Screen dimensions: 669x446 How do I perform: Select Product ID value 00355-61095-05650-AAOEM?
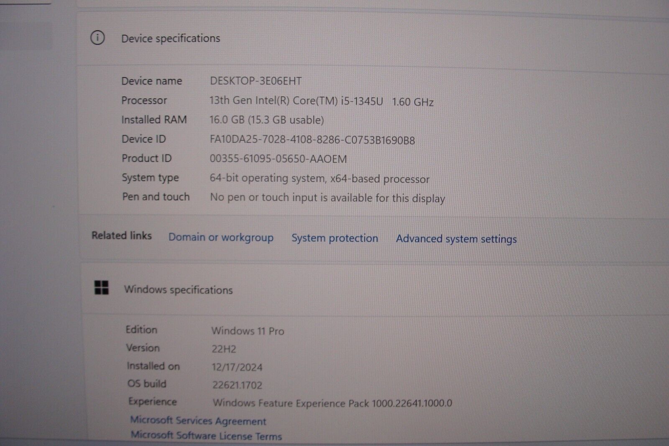pos(278,159)
